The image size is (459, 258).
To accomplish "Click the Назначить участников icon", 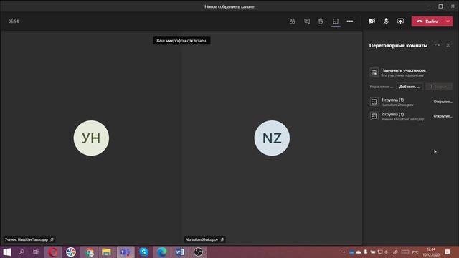I will click(374, 72).
